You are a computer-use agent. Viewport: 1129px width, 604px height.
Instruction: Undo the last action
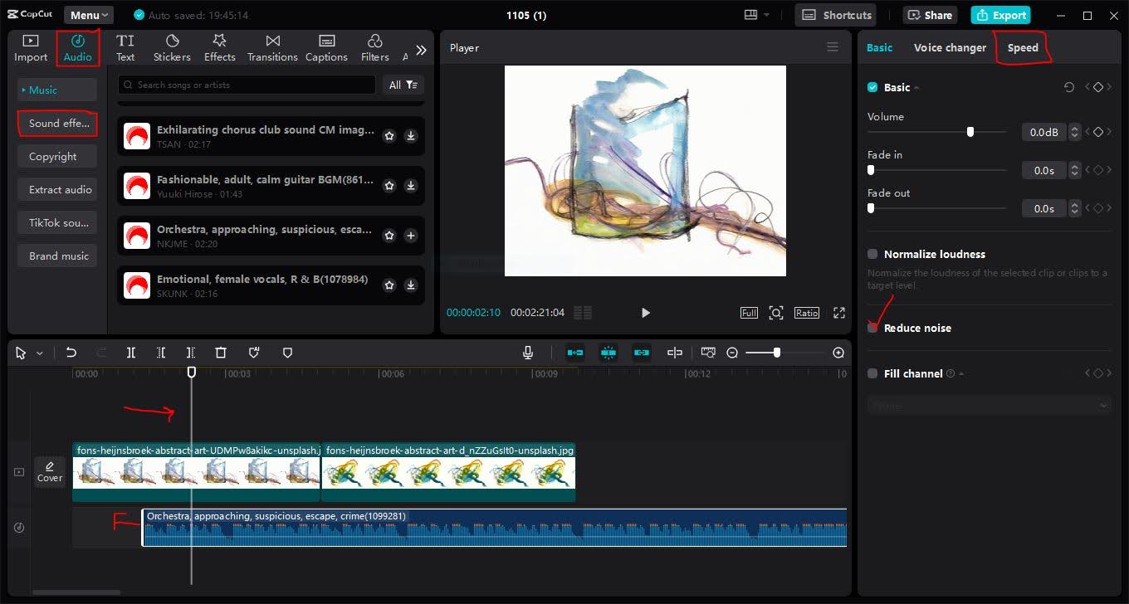tap(71, 353)
